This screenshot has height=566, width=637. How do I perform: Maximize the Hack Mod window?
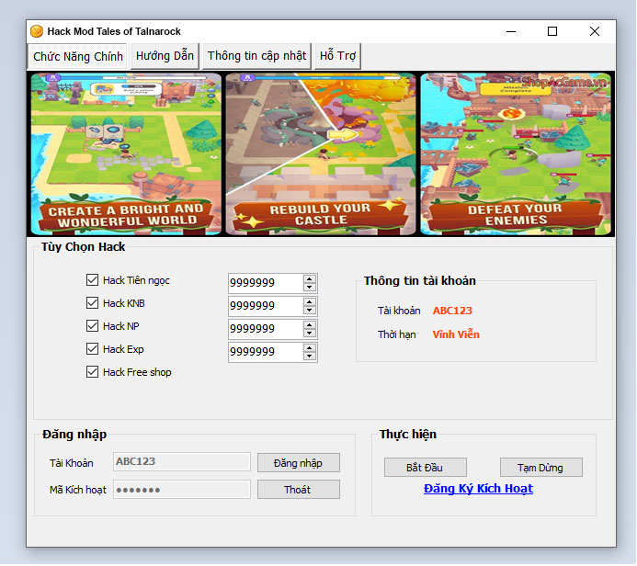coord(552,31)
